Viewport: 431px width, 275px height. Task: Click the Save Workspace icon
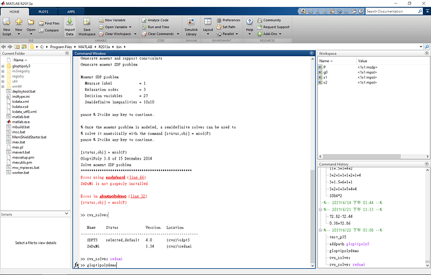[87, 22]
